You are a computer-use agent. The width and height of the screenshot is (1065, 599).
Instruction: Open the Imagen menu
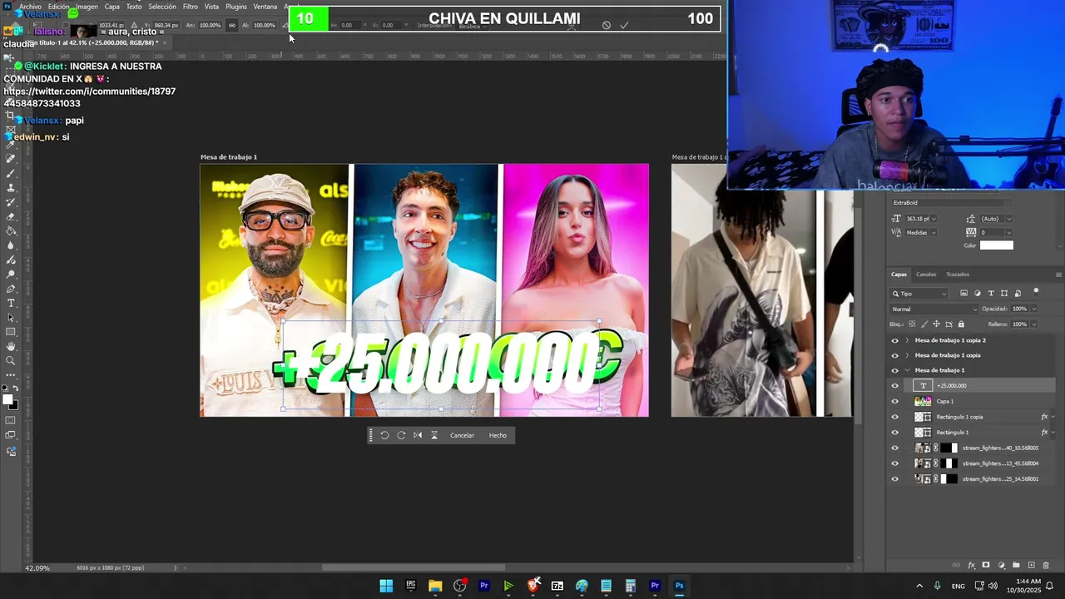pyautogui.click(x=87, y=7)
